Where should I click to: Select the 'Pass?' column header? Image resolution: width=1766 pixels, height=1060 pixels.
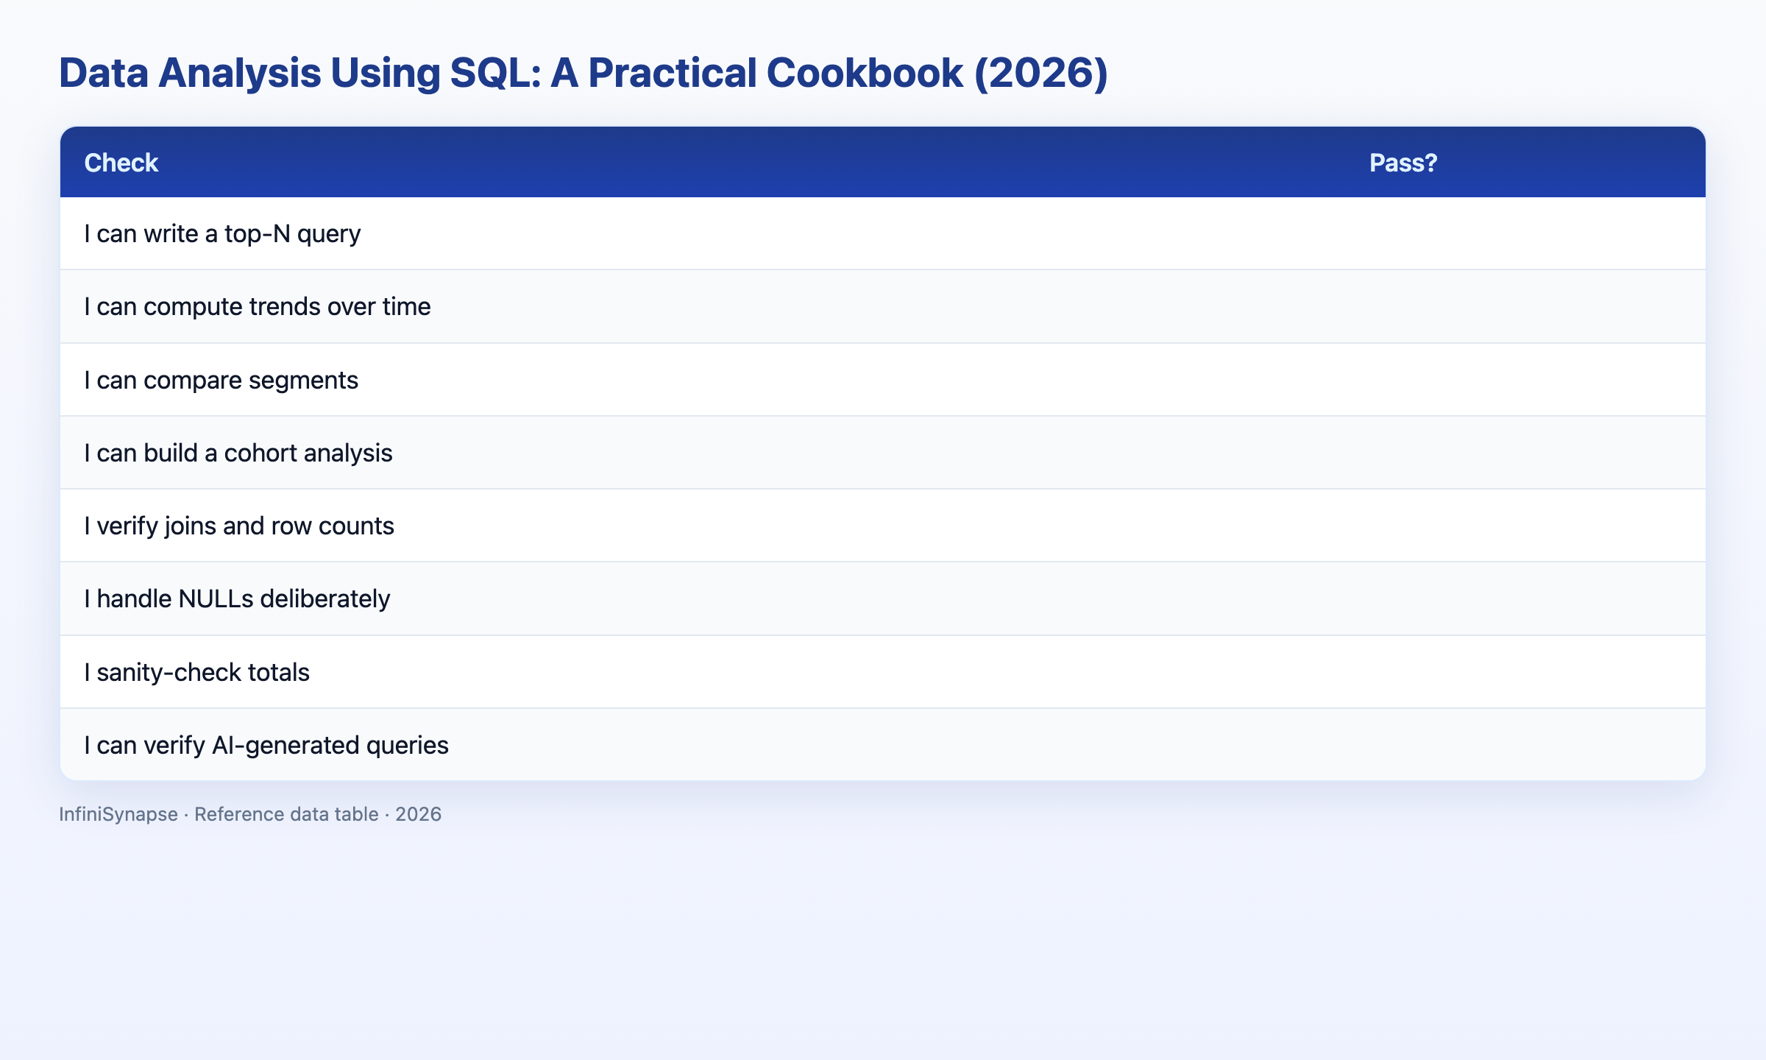(x=1402, y=163)
